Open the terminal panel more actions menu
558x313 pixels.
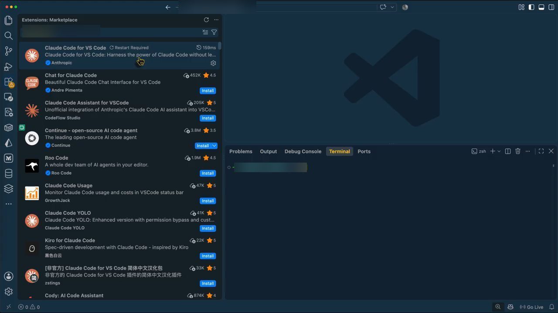tap(528, 151)
